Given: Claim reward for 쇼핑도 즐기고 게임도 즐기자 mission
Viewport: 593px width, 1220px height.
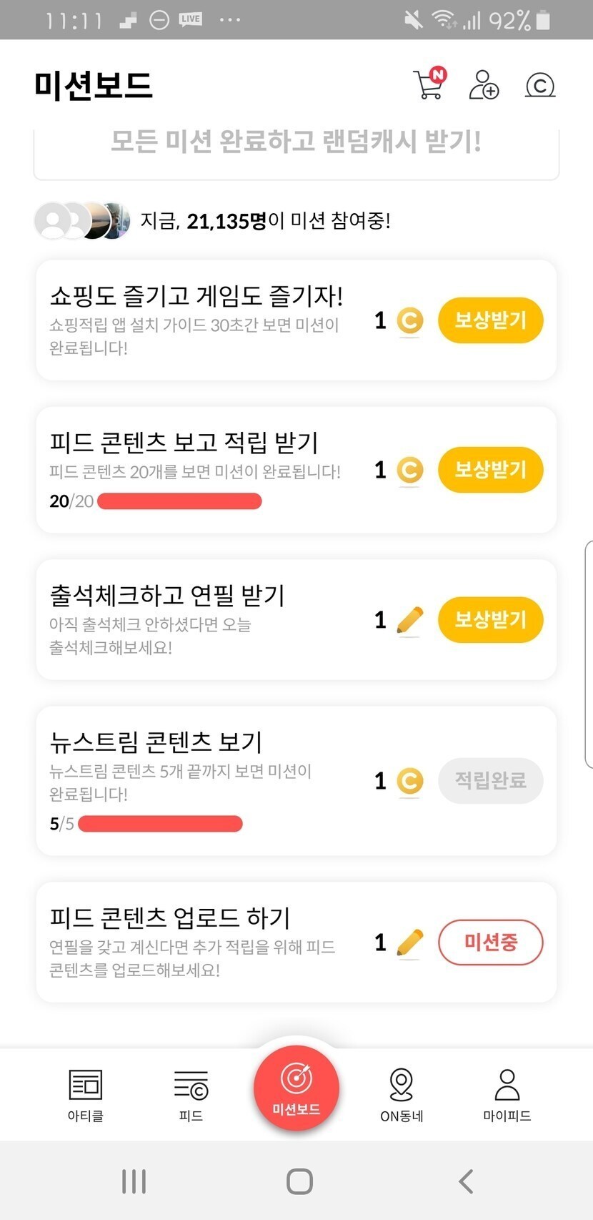Looking at the screenshot, I should 490,320.
